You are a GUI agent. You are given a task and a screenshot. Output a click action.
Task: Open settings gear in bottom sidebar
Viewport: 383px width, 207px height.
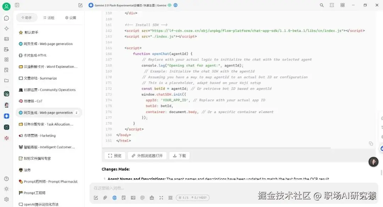pos(7,199)
